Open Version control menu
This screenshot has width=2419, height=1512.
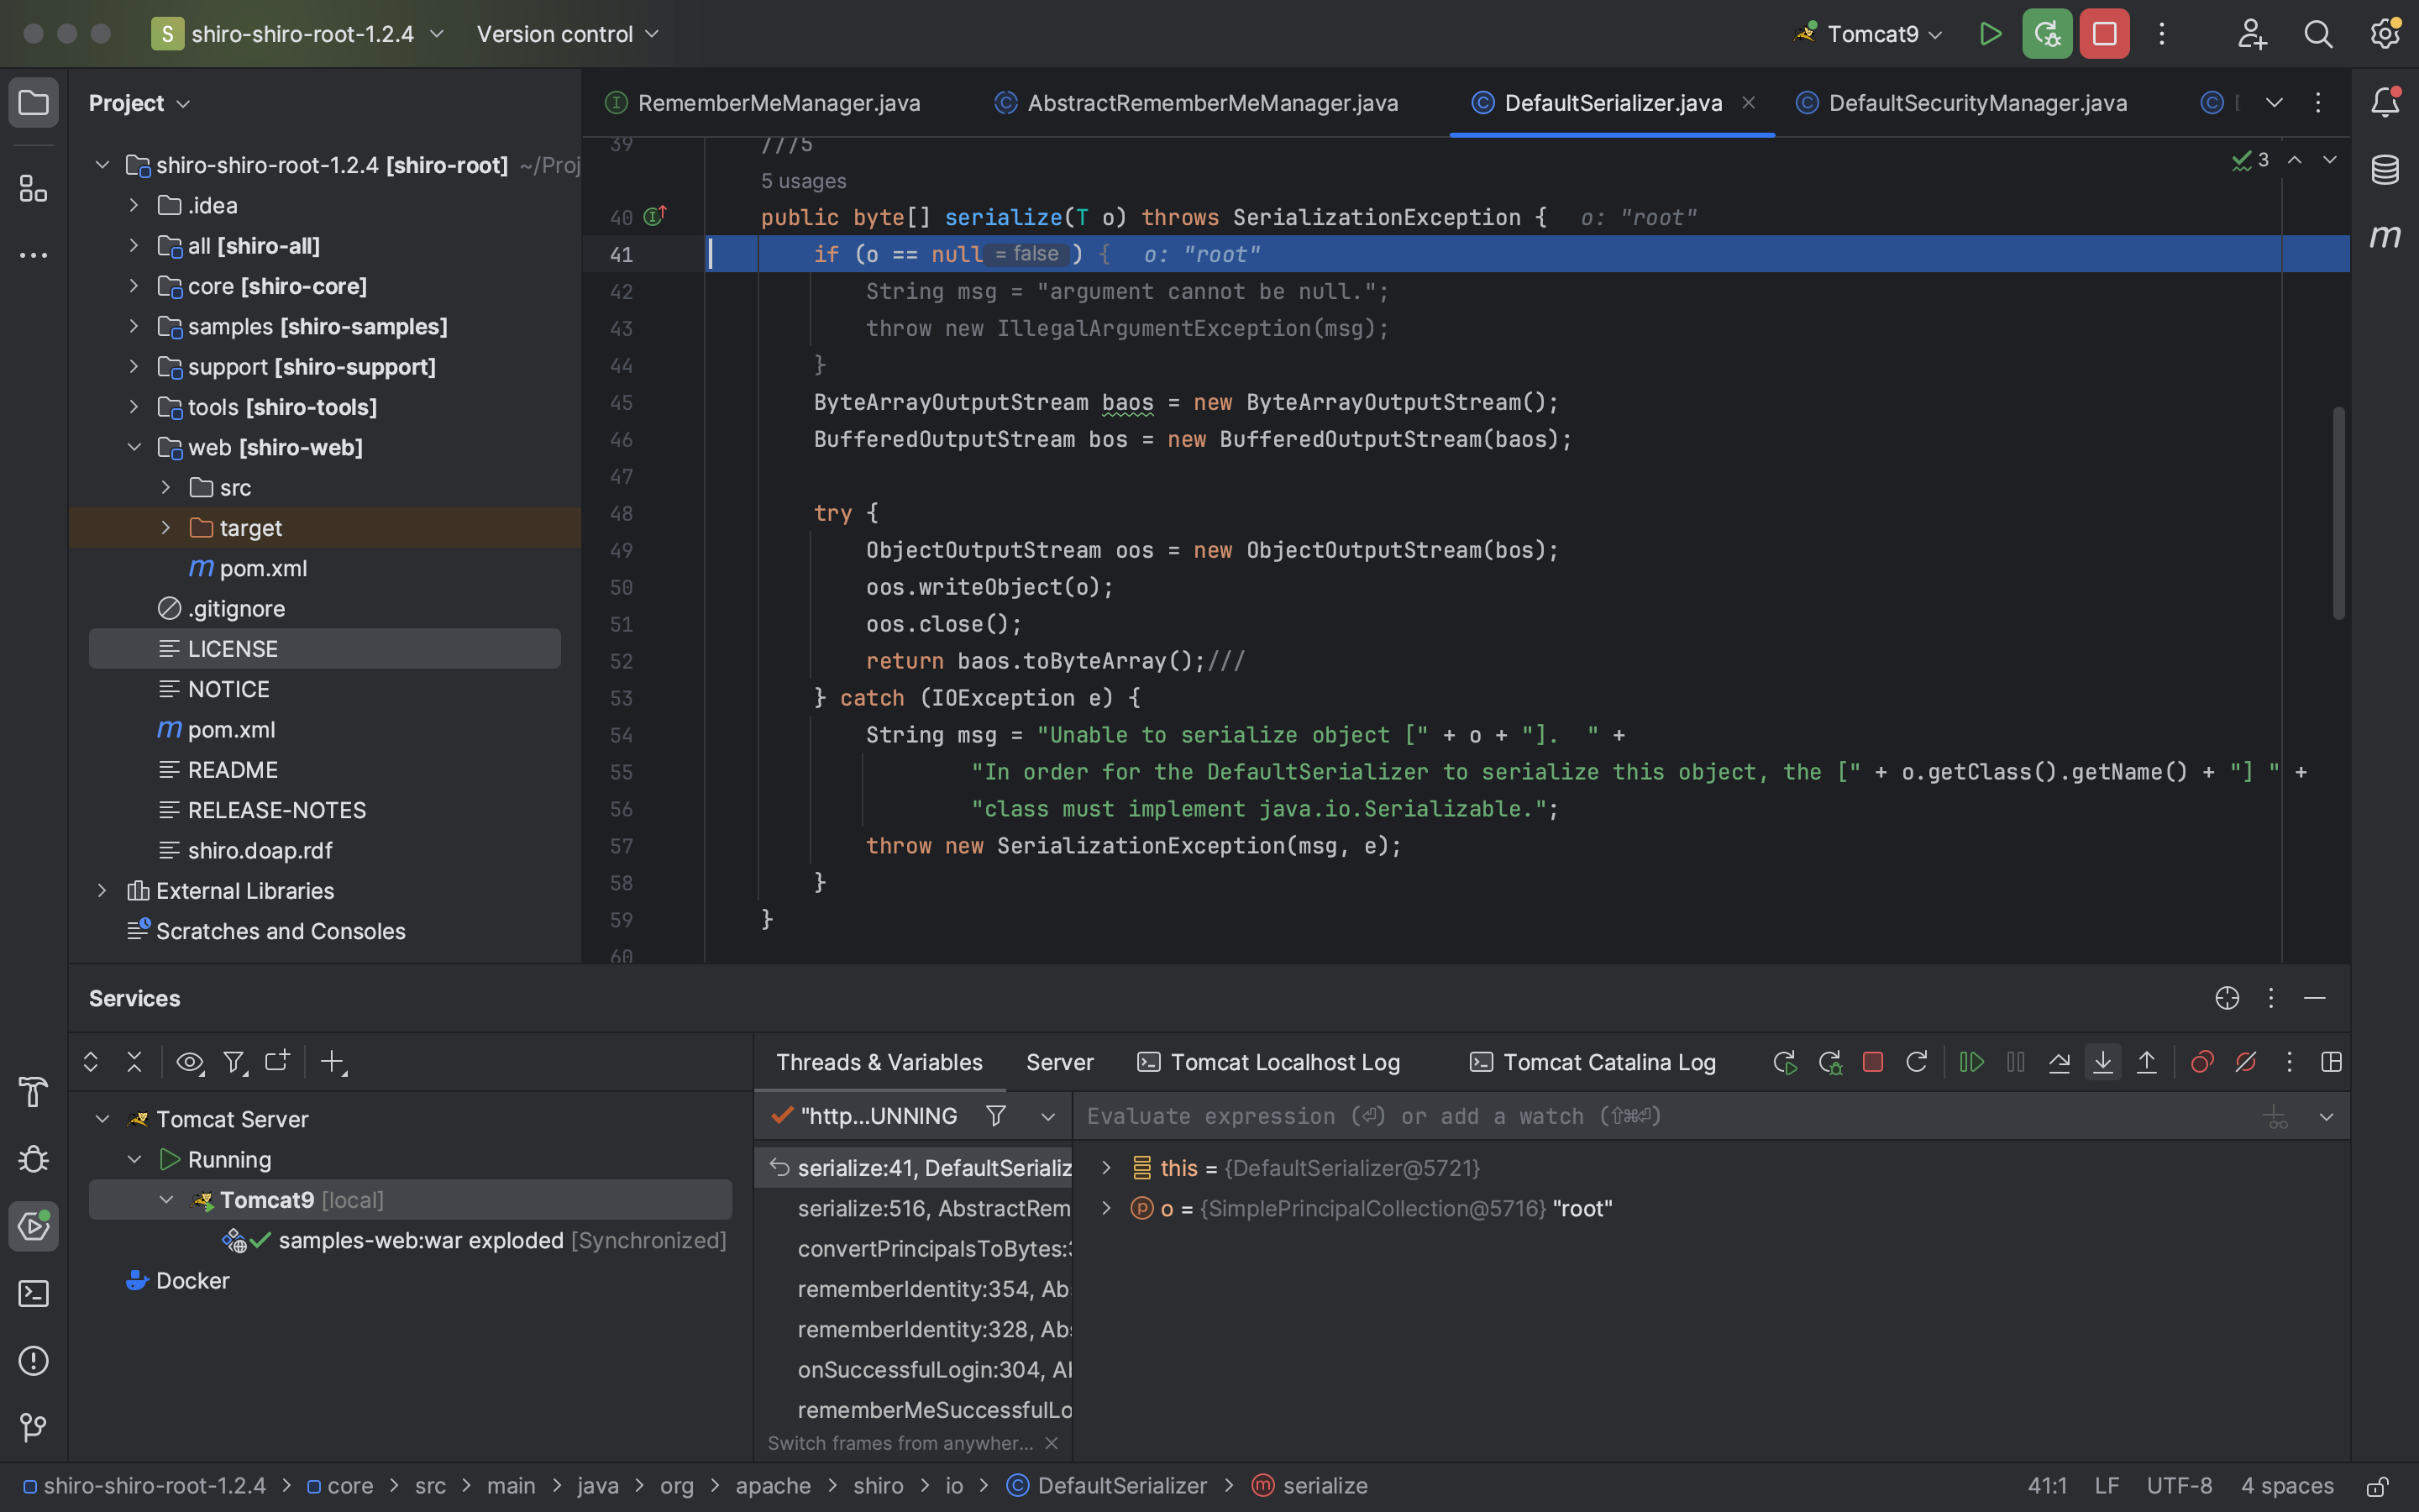click(568, 34)
